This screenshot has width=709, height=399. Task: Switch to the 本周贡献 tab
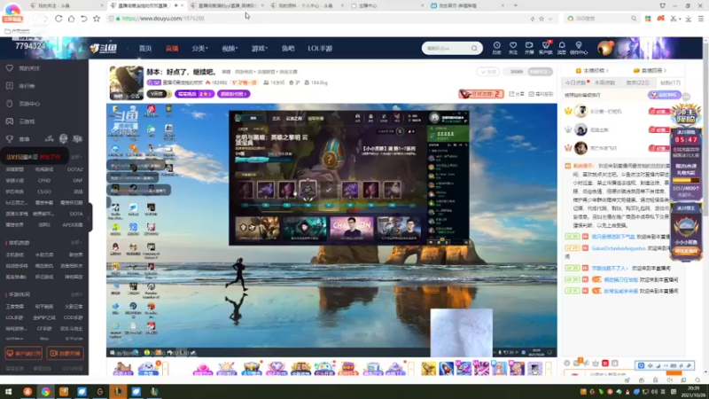click(x=604, y=82)
